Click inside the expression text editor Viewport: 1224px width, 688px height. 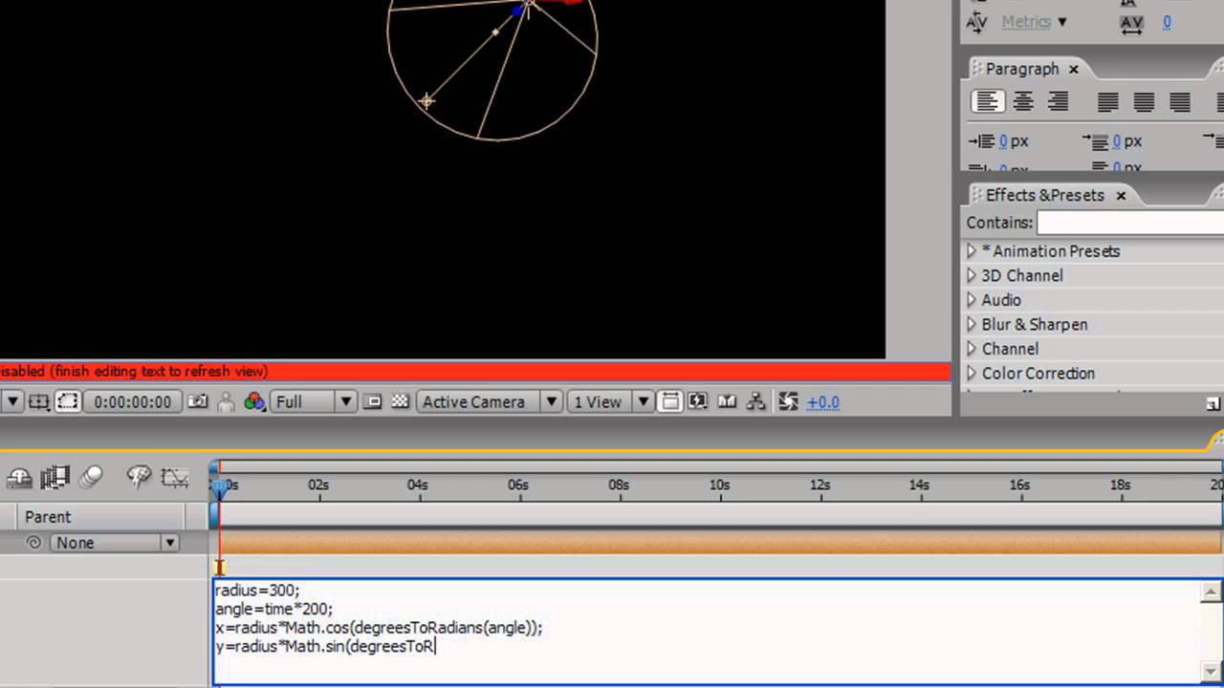click(x=707, y=632)
